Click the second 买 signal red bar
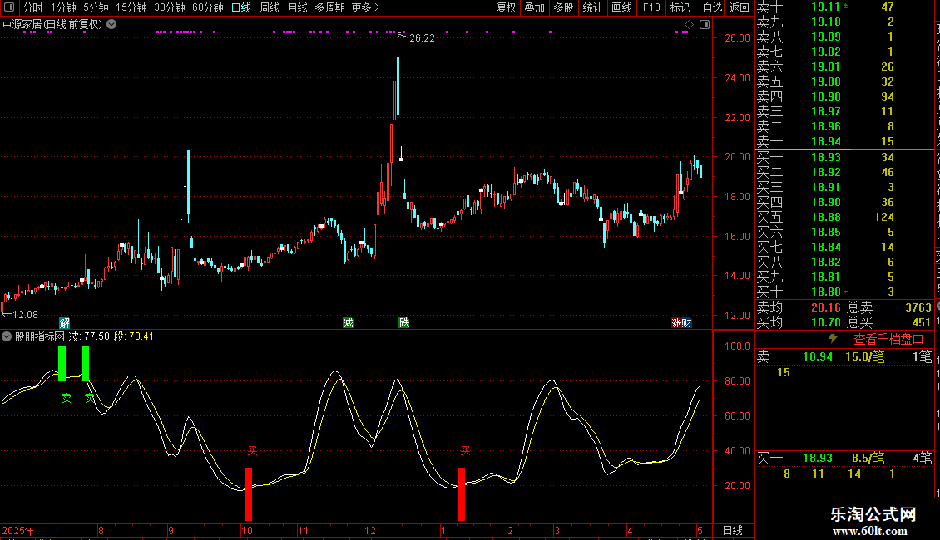 point(461,494)
